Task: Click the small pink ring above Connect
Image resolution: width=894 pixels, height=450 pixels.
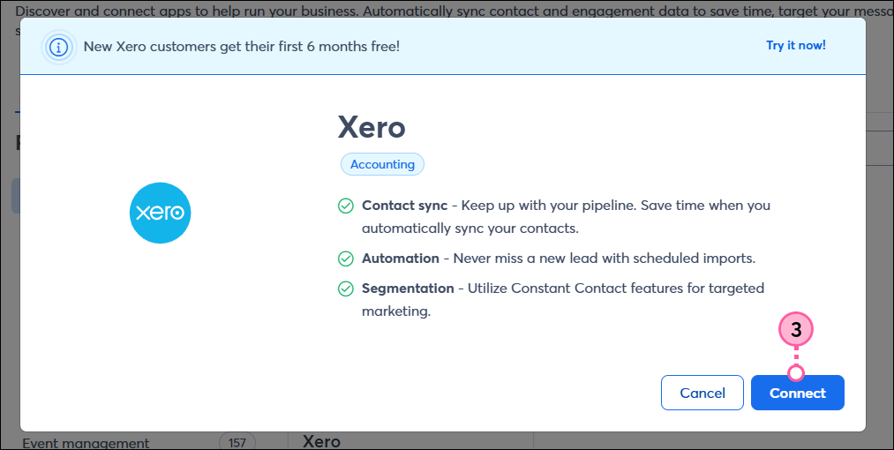Action: point(796,373)
